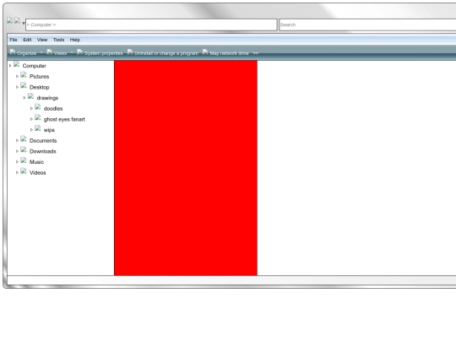This screenshot has width=456, height=342.
Task: Click Uninstall or change a program
Action: tap(163, 52)
